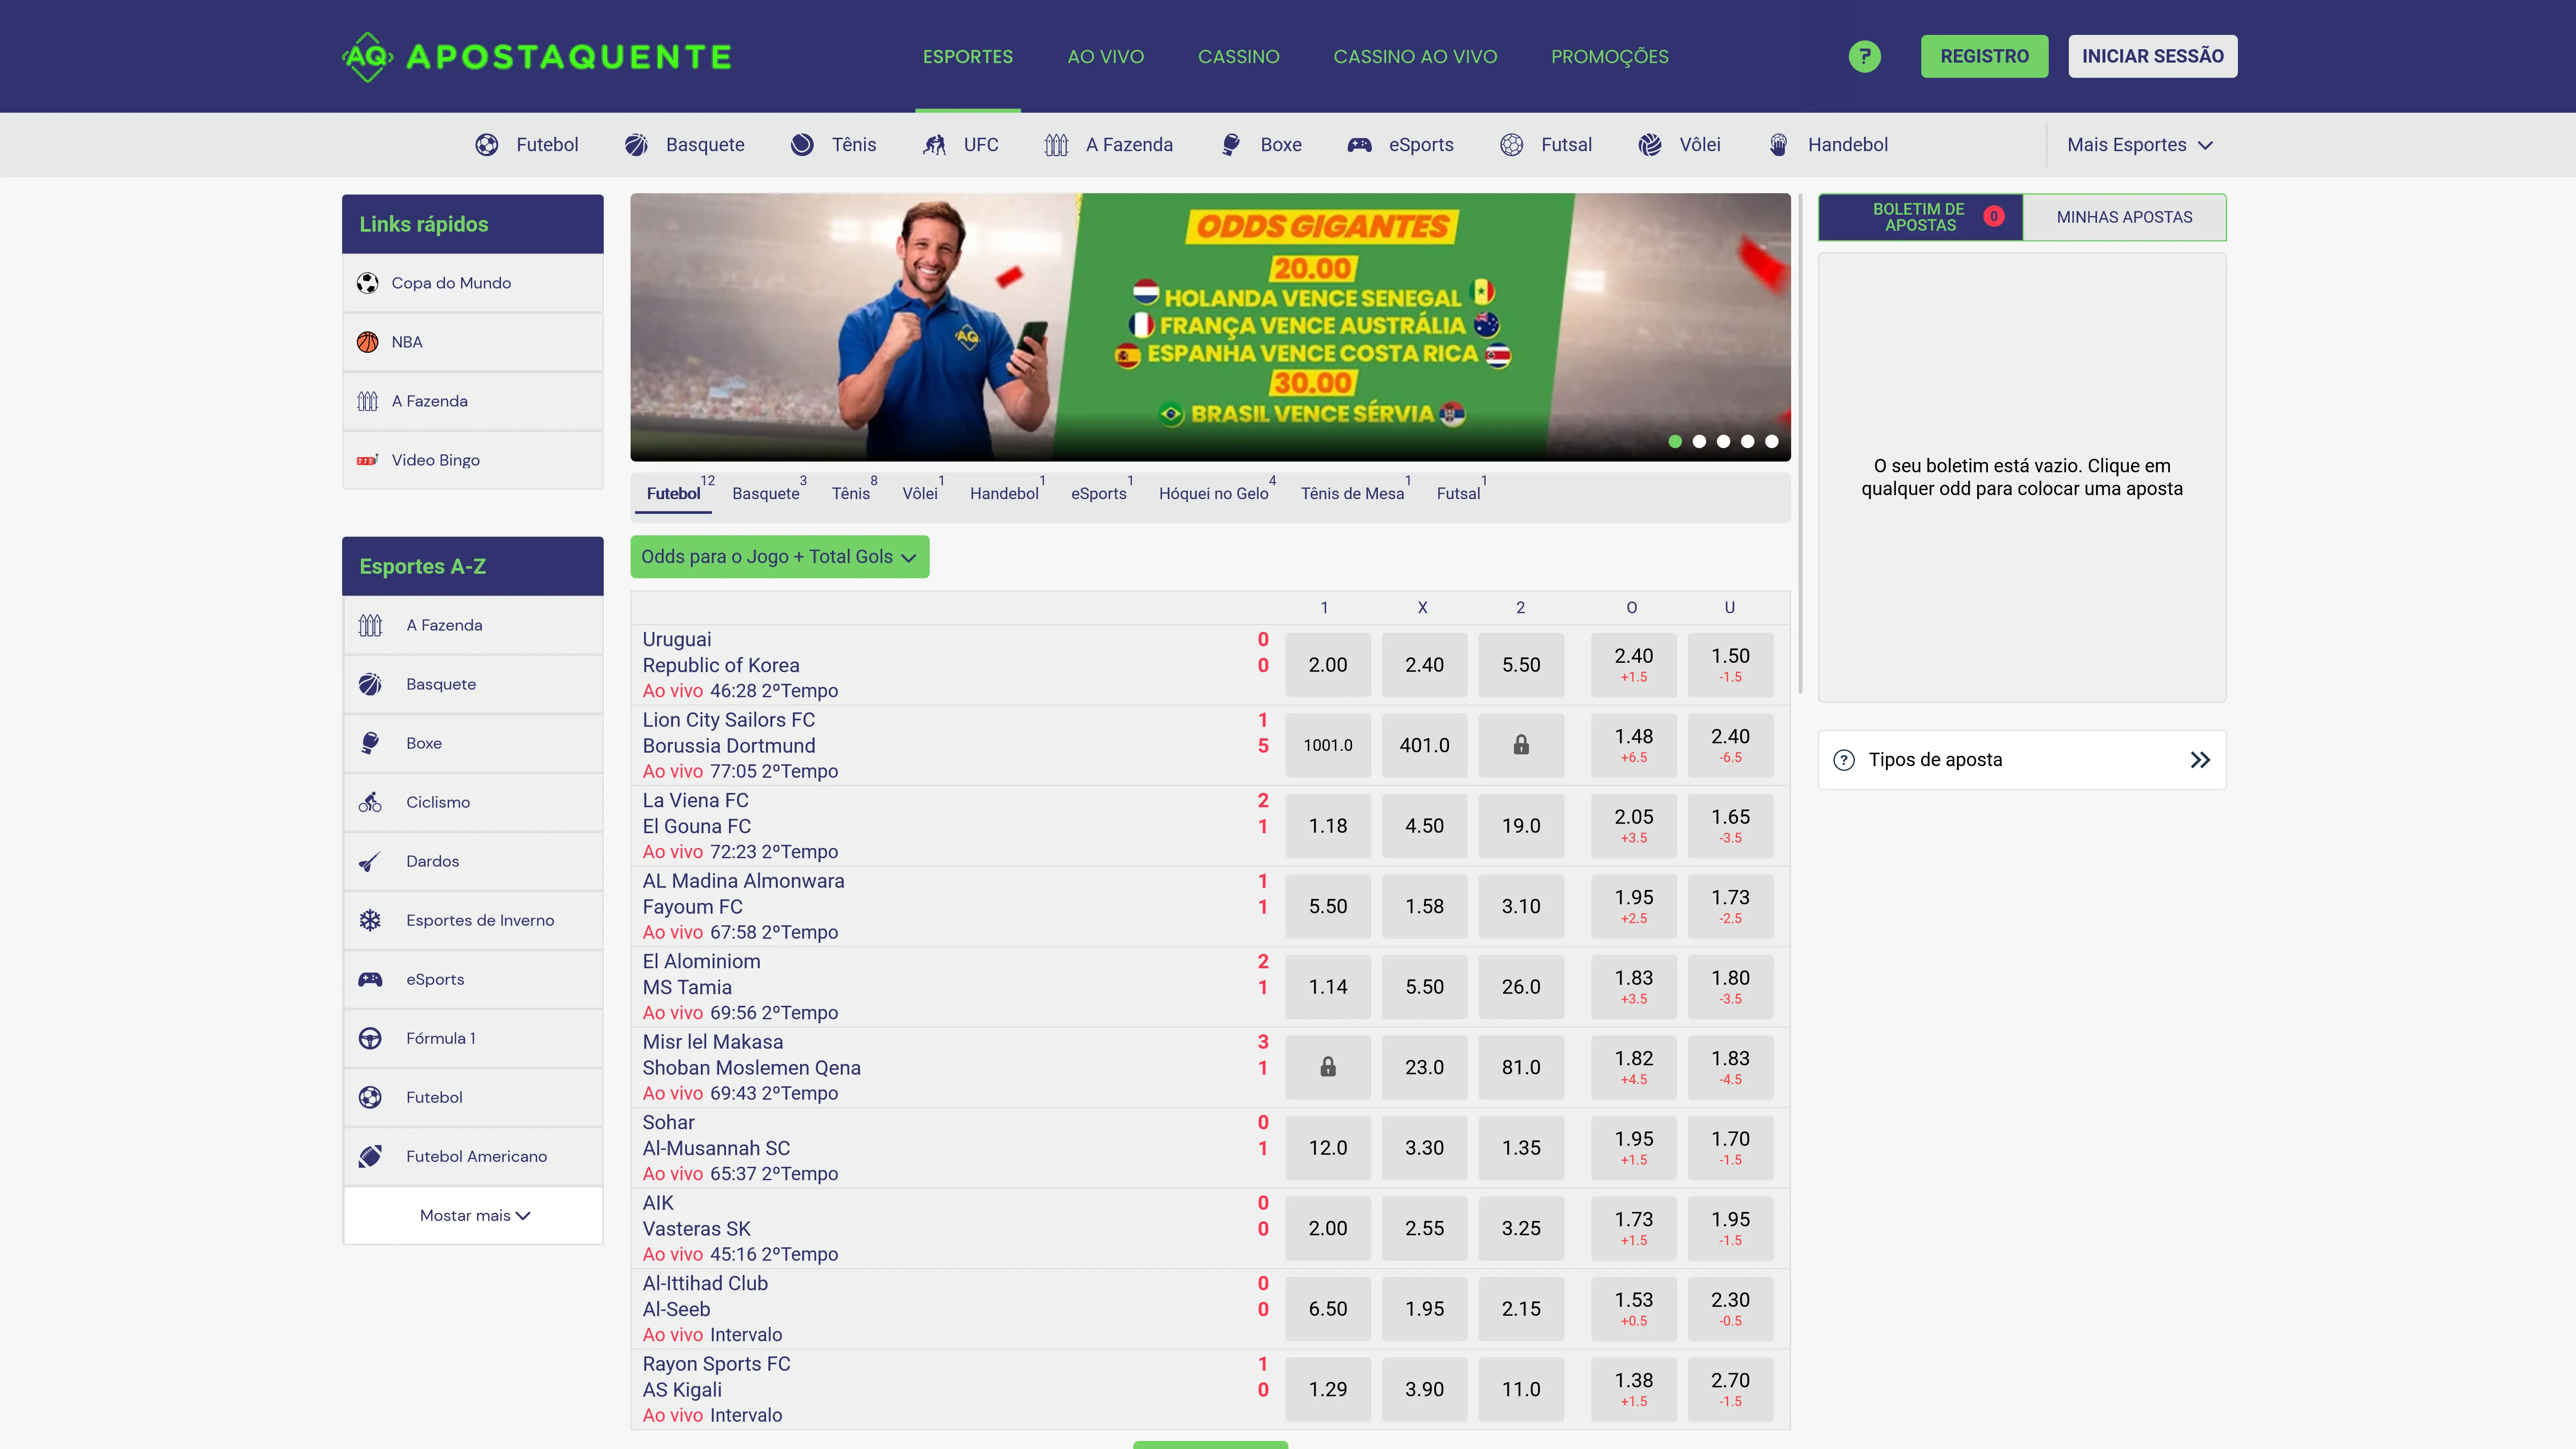The width and height of the screenshot is (2576, 1449).
Task: Open the Odds para o Jogo + Total Gols dropdown
Action: coord(779,557)
